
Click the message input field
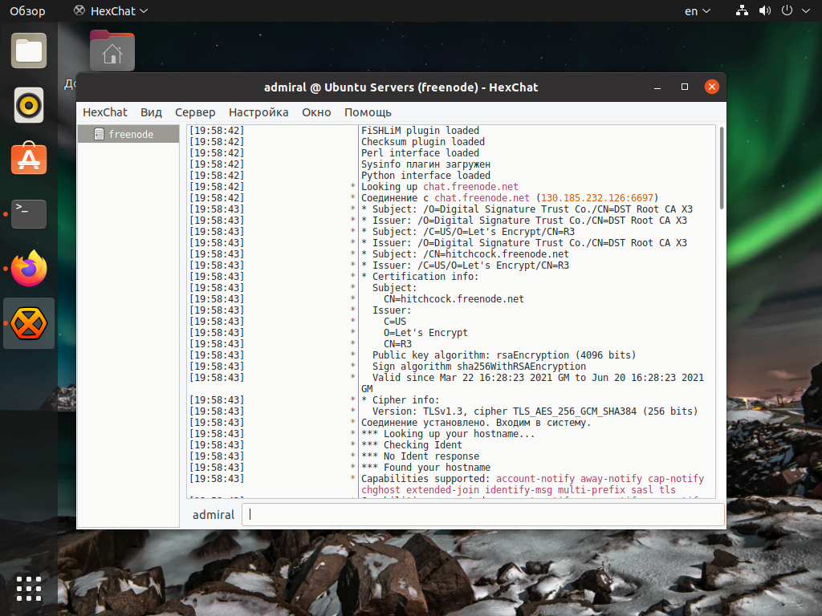[482, 515]
